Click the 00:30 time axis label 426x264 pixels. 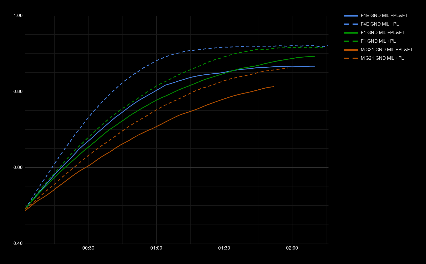pos(88,248)
